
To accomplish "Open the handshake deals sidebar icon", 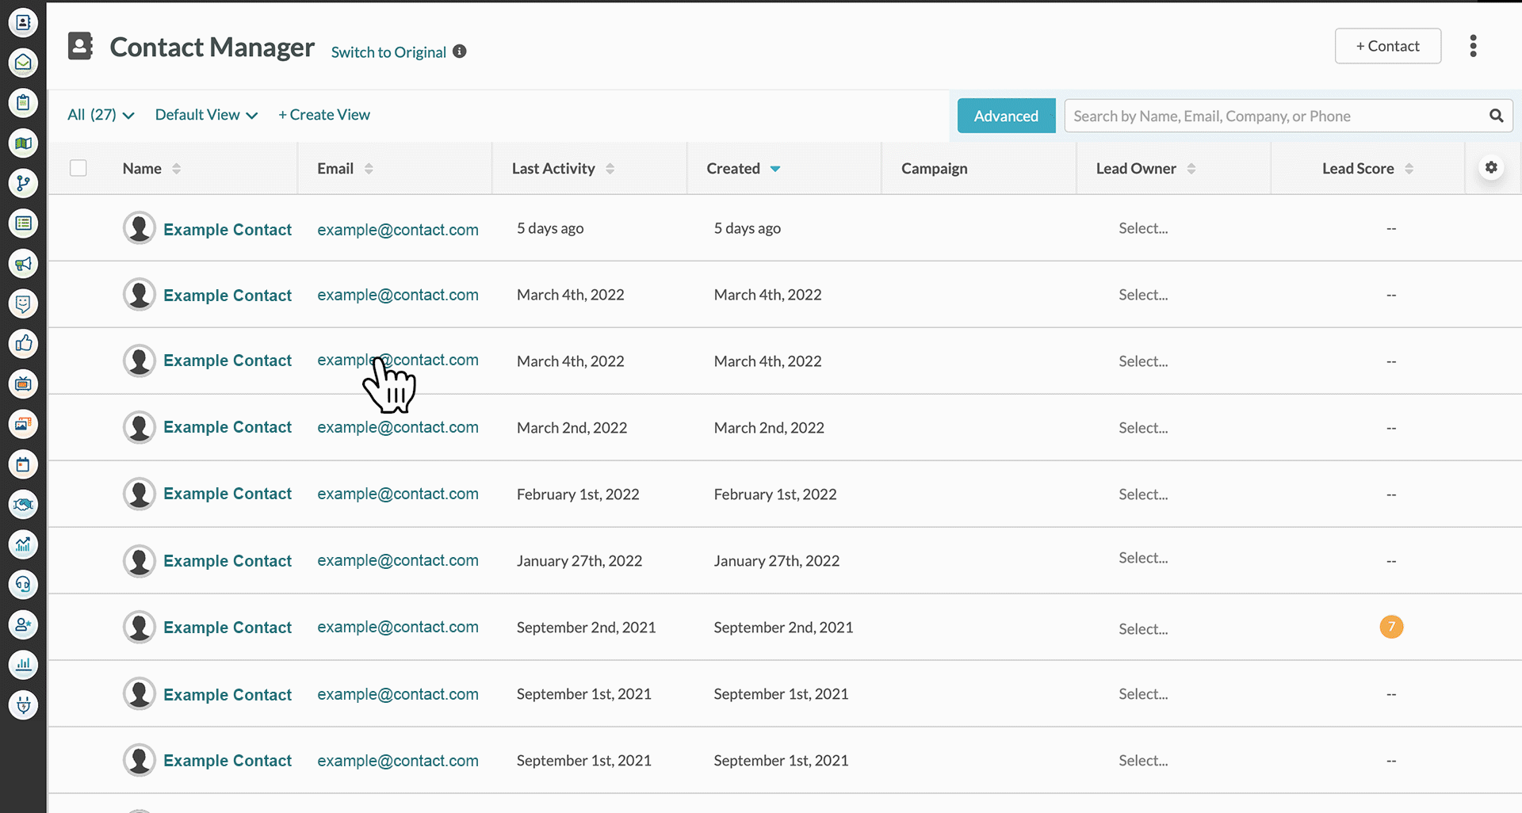I will pyautogui.click(x=23, y=505).
